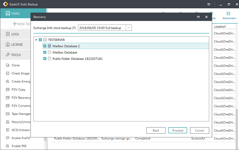Screen dimensions: 239x150
Task: Click the P2V Copy icon
Action: [x=8, y=89]
